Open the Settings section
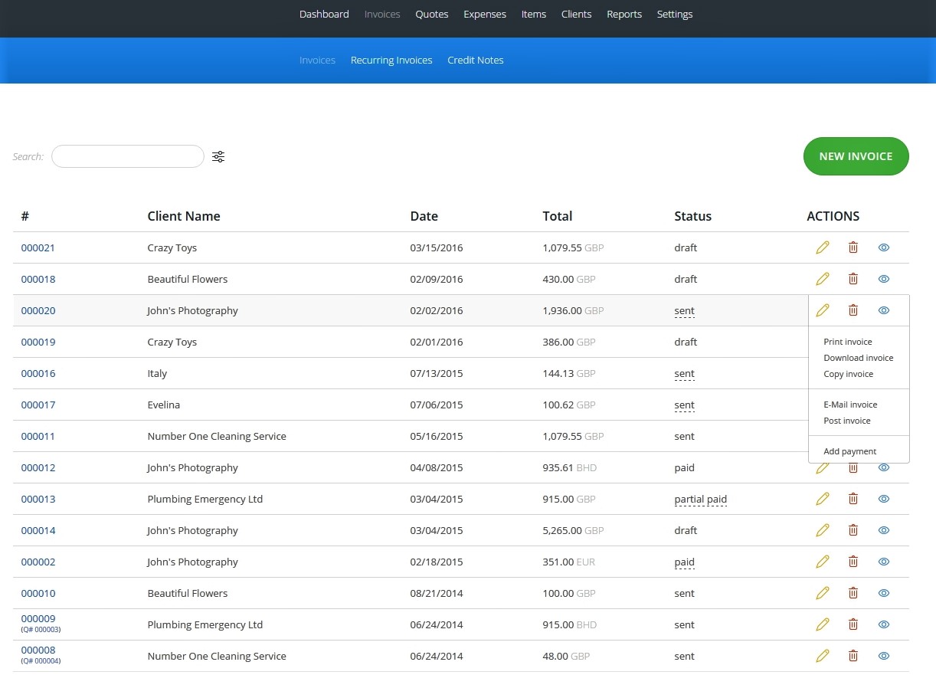The height and width of the screenshot is (675, 936). (x=675, y=14)
